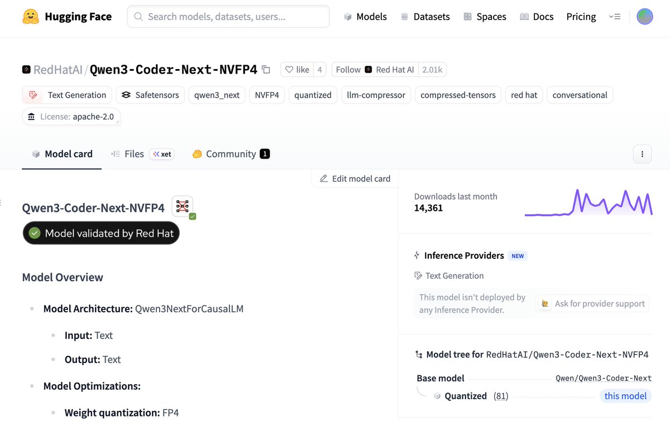Click the search models input field
670x421 pixels.
[228, 17]
